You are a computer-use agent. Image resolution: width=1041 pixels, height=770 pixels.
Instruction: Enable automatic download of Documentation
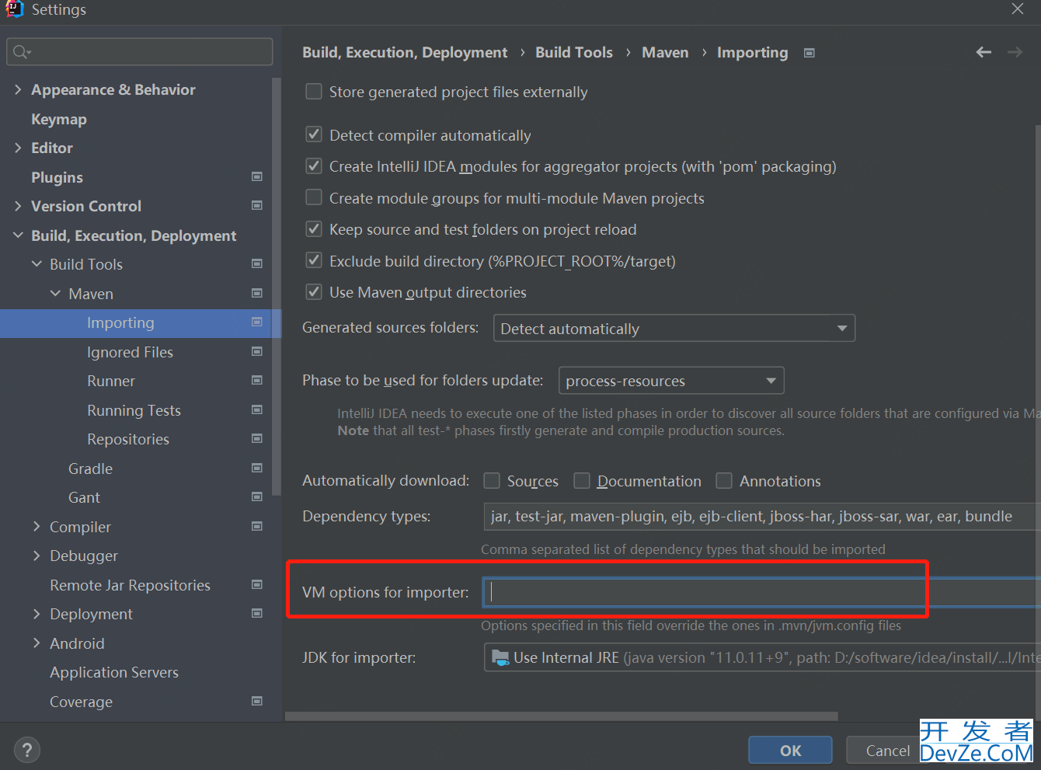click(x=582, y=481)
